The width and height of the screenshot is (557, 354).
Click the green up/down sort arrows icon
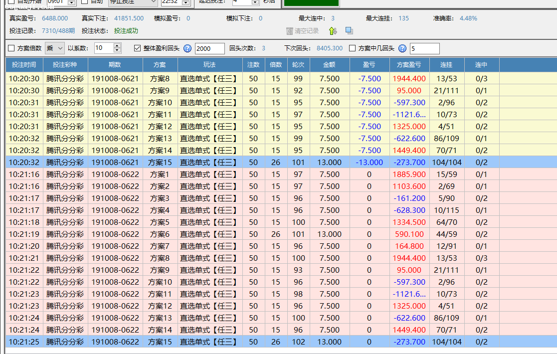(333, 31)
